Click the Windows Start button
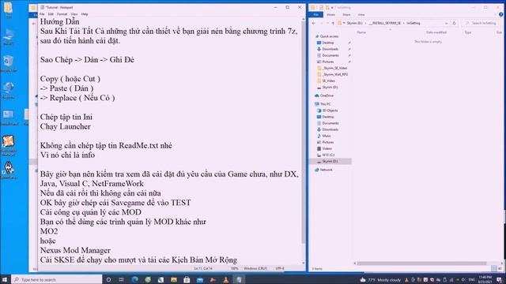The width and height of the screenshot is (506, 284). pos(5,279)
